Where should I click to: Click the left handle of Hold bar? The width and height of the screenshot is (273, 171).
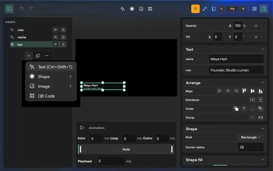coord(81,149)
